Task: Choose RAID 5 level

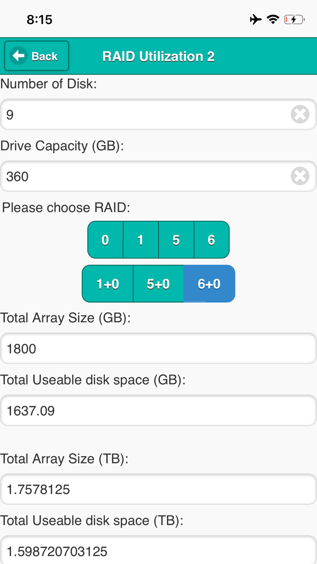Action: pyautogui.click(x=176, y=240)
